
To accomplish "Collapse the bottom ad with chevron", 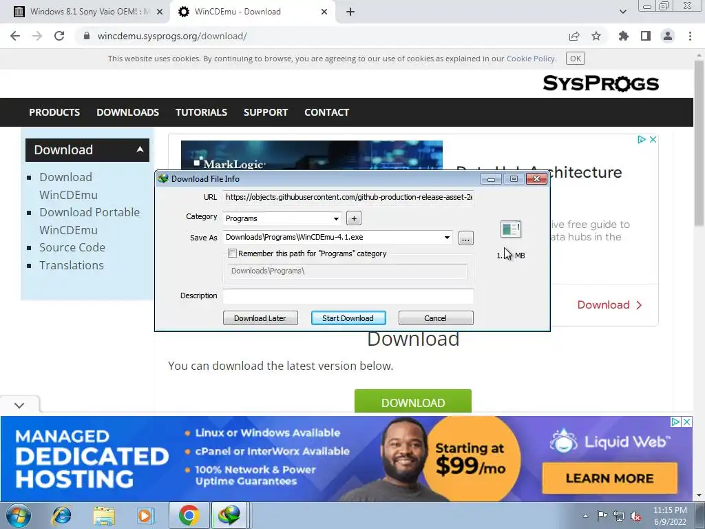I will click(x=19, y=405).
